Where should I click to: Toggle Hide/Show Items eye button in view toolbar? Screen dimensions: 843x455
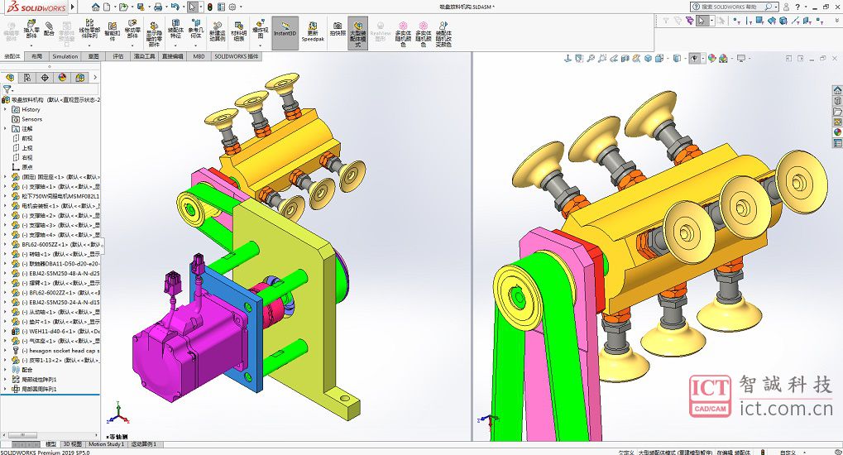(x=694, y=58)
